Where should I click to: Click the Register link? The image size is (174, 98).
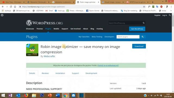157,15
